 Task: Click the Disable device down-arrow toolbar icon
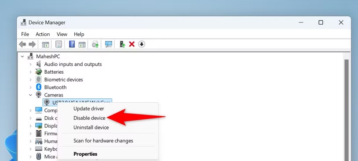pyautogui.click(x=141, y=44)
